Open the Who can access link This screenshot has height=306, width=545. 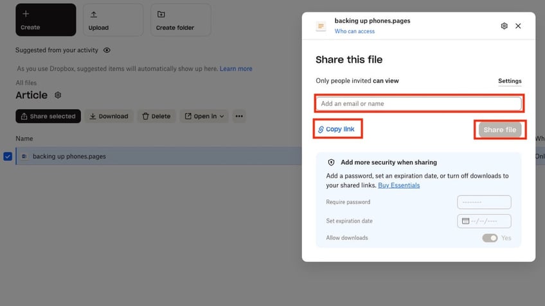point(355,31)
